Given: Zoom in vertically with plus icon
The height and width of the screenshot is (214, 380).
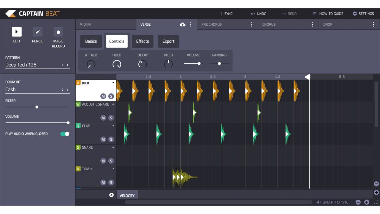Looking at the screenshot, I should (x=376, y=192).
